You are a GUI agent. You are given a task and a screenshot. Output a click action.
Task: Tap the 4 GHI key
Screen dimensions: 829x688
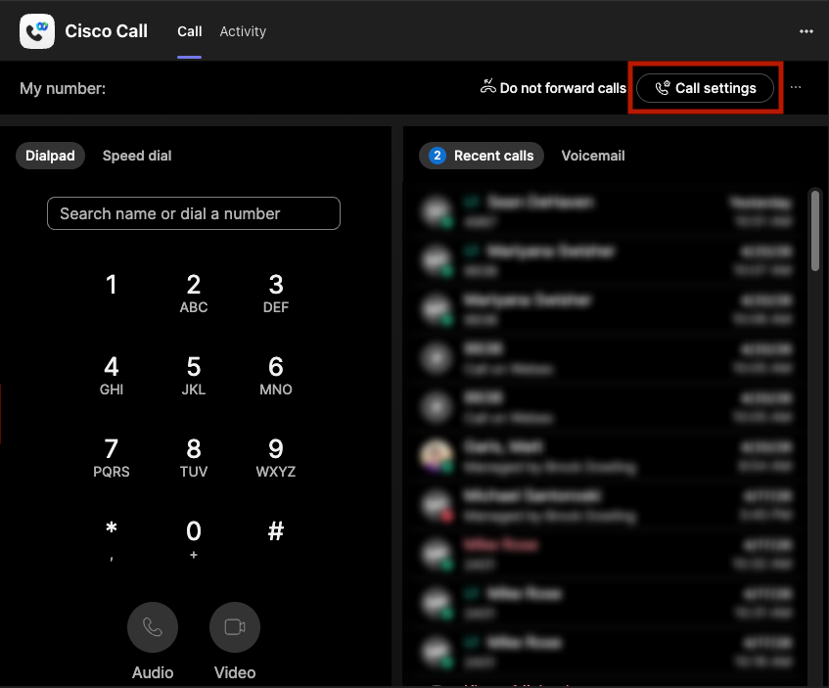tap(111, 375)
